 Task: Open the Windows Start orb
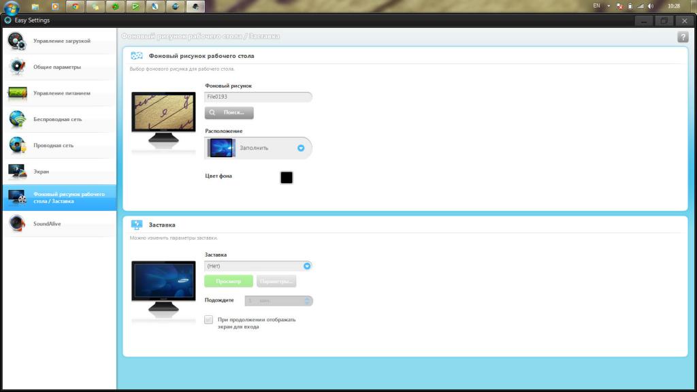[x=12, y=7]
